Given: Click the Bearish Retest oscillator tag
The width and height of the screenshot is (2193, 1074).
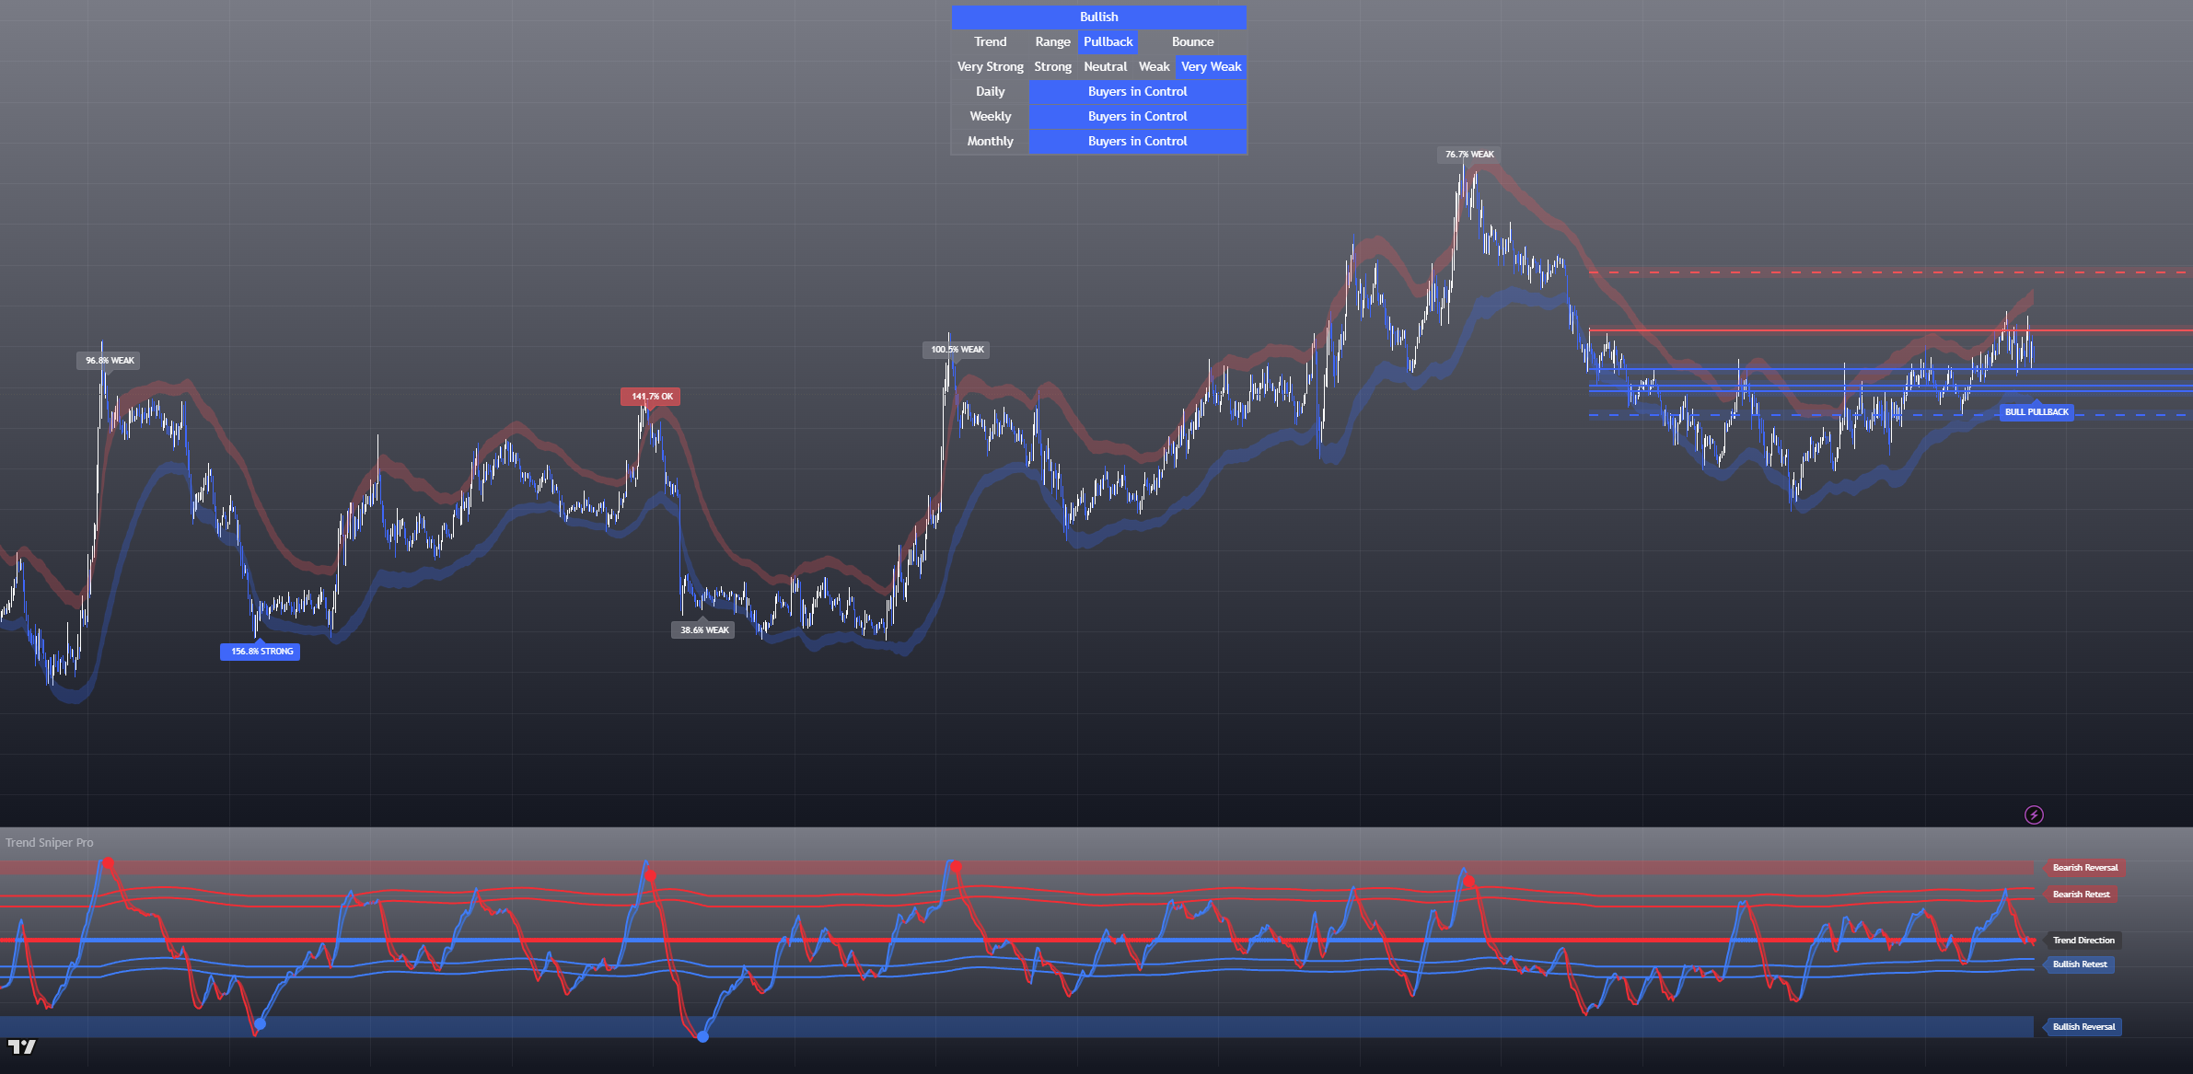Looking at the screenshot, I should 2081,895.
